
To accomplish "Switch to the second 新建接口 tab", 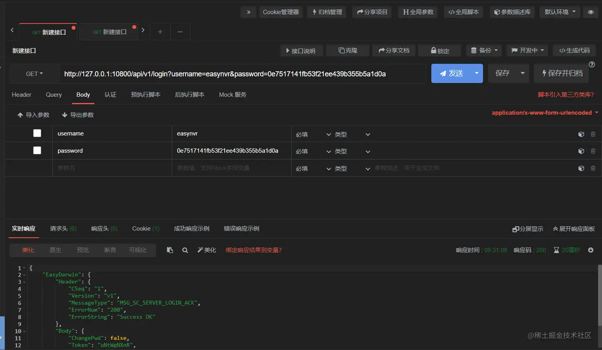I will [x=109, y=32].
